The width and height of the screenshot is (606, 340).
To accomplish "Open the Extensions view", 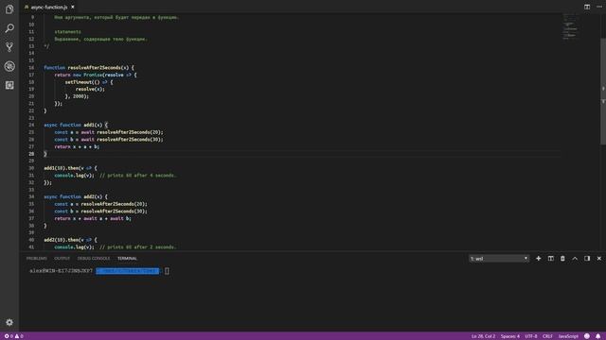I will [x=9, y=85].
